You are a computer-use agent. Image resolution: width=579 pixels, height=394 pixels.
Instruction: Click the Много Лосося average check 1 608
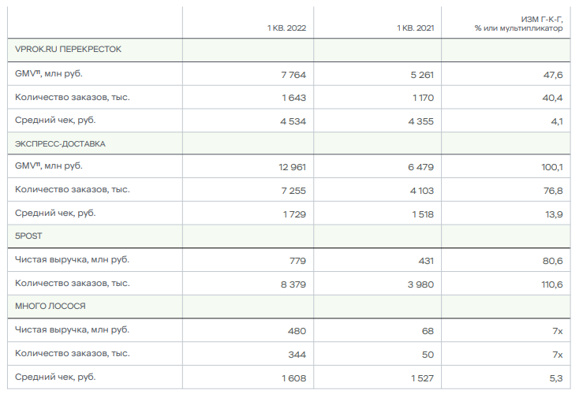[293, 377]
